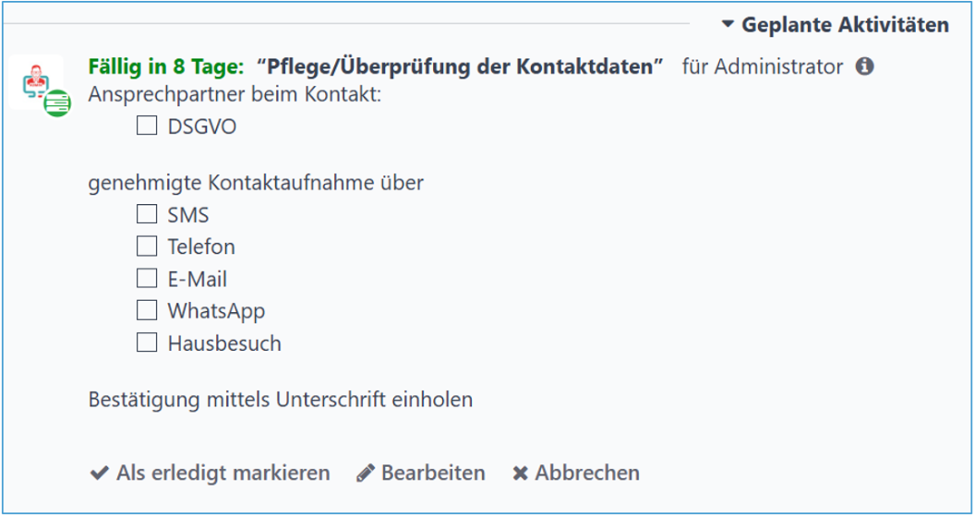This screenshot has height=516, width=975.
Task: Click the X icon beside Abbrechen
Action: (521, 474)
